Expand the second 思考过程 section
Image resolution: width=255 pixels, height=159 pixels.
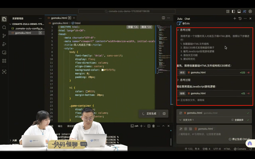coord(178,80)
